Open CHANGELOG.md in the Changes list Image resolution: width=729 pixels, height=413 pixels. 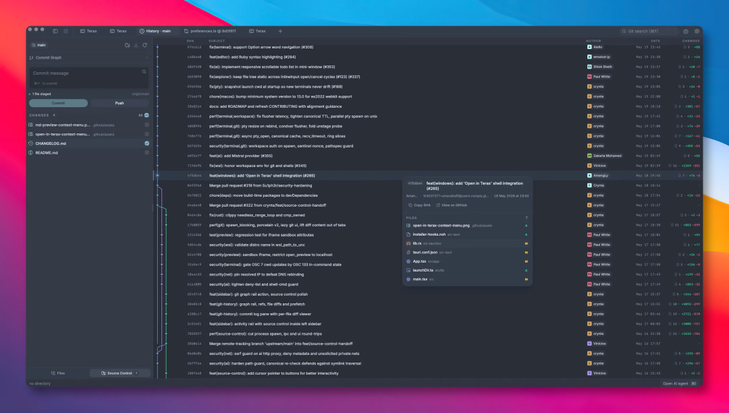click(x=51, y=144)
